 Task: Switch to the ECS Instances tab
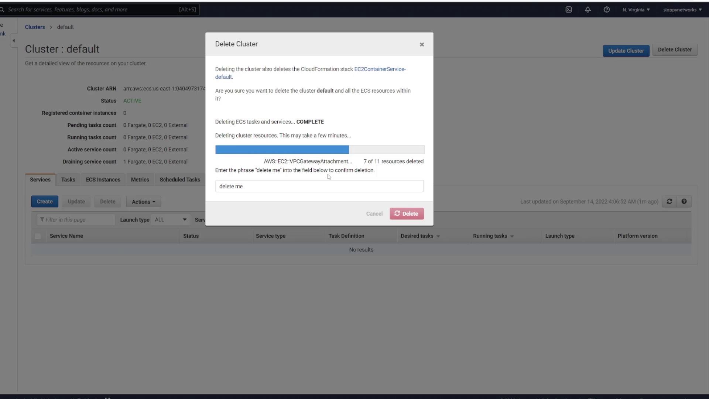[x=103, y=180]
